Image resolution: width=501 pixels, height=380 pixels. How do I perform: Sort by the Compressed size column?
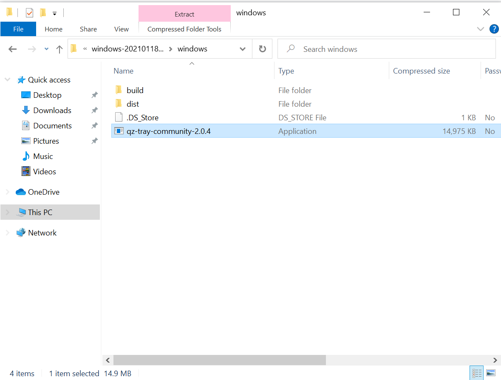tap(422, 71)
